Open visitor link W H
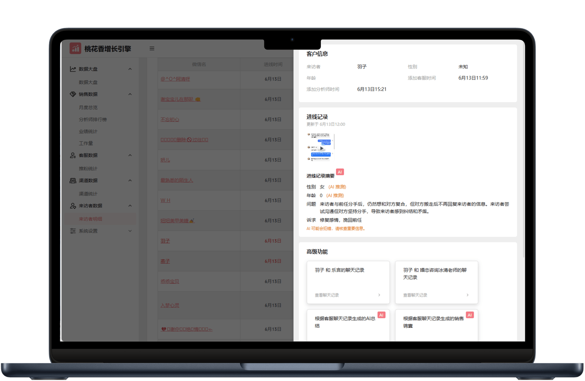This screenshot has width=585, height=381. click(x=165, y=200)
